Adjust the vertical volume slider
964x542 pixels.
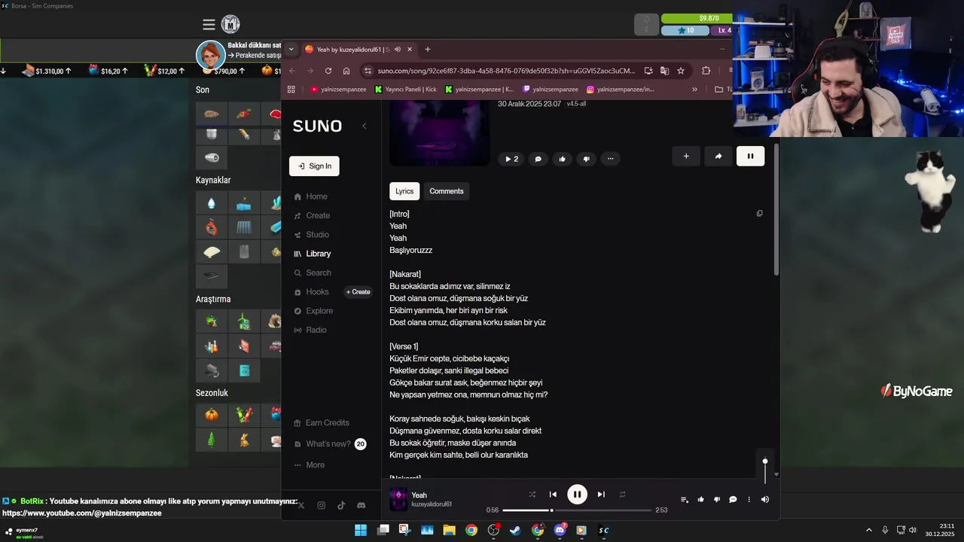(765, 471)
